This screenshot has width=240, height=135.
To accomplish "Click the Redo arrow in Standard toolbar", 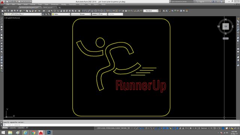I will point(44,11).
